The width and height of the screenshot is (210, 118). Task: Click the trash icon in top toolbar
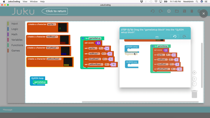tap(192, 11)
